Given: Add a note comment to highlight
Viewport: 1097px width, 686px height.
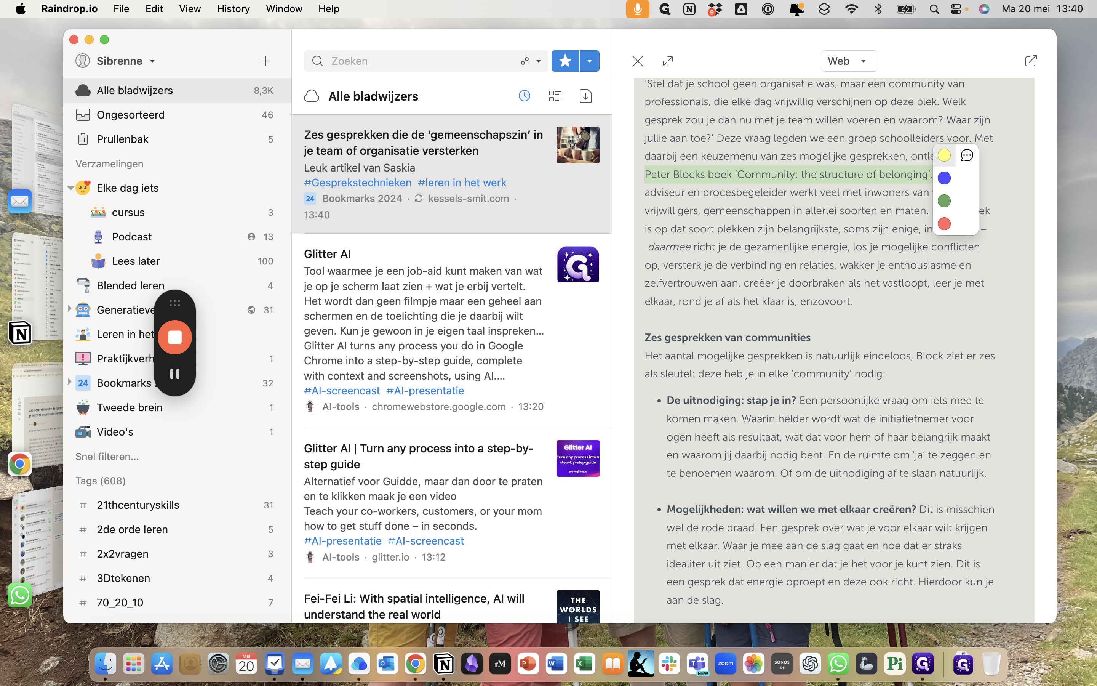Looking at the screenshot, I should click(x=967, y=155).
